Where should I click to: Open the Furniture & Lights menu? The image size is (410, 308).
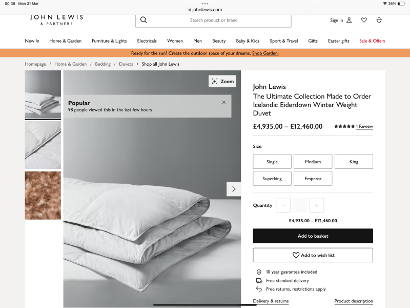(x=109, y=41)
